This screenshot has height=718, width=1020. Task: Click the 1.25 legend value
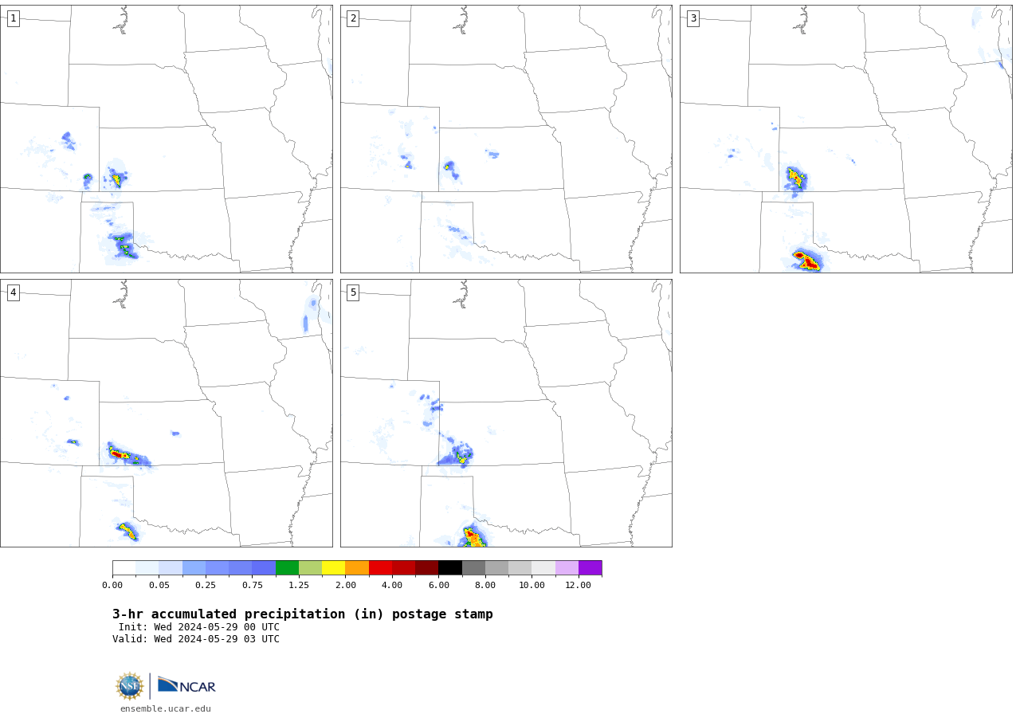pyautogui.click(x=299, y=585)
